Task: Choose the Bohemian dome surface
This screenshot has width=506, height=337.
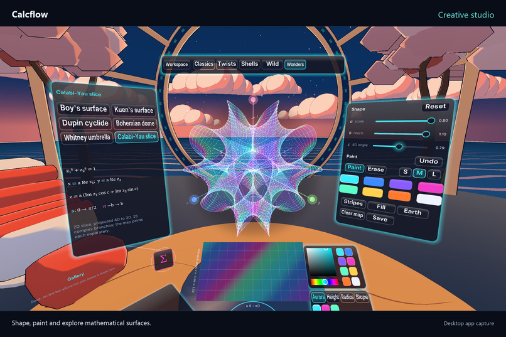Action: 135,123
